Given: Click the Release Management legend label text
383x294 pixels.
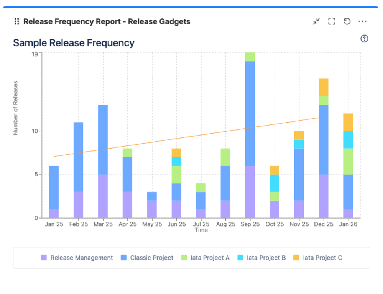Looking at the screenshot, I should (82, 258).
